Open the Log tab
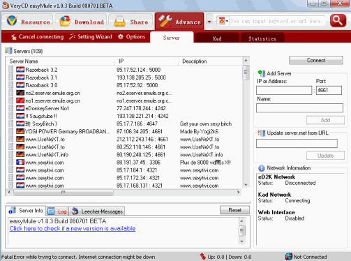 57,211
